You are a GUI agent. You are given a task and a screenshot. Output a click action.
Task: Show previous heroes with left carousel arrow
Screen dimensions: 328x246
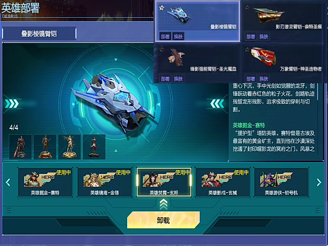click(8, 182)
